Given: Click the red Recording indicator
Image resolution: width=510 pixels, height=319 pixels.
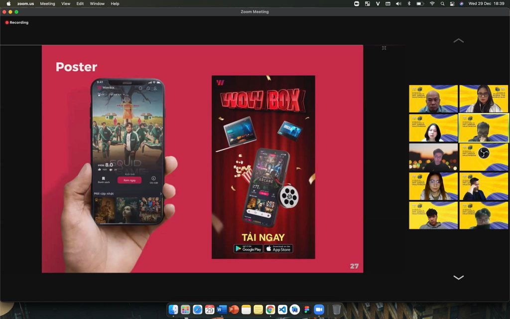Looking at the screenshot, I should pyautogui.click(x=17, y=22).
